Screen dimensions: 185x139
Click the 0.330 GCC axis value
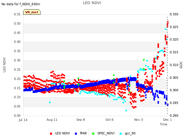[x=174, y=14]
